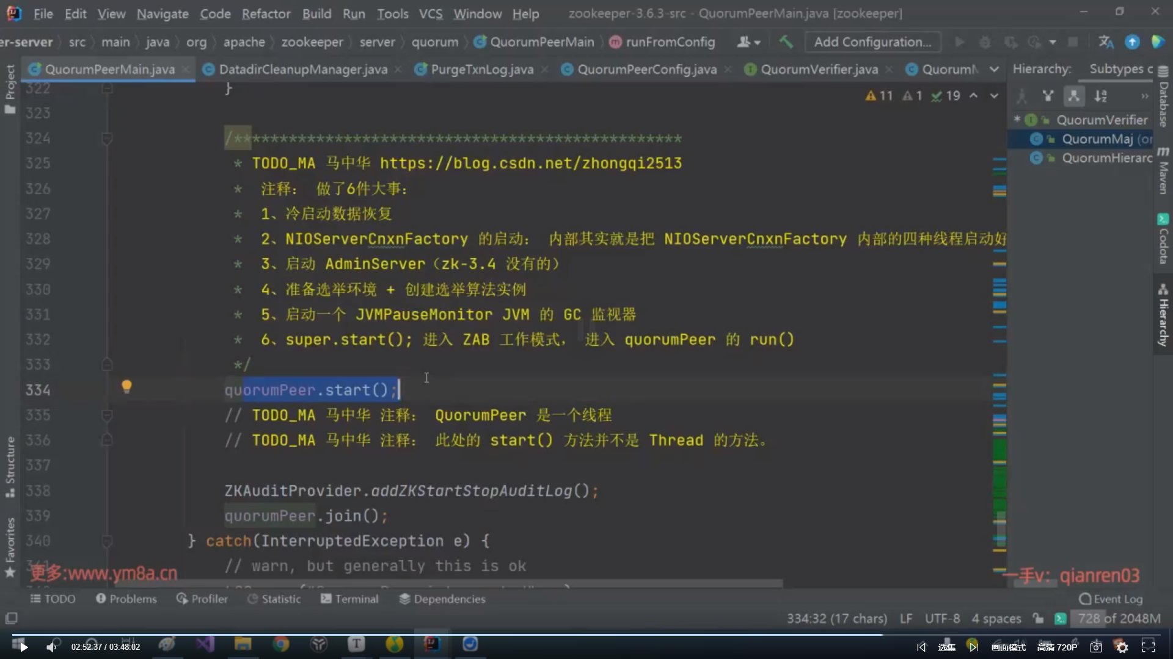Screen dimensions: 1173x659
Task: Toggle the subtypes hierarchy view button
Action: pos(1073,96)
